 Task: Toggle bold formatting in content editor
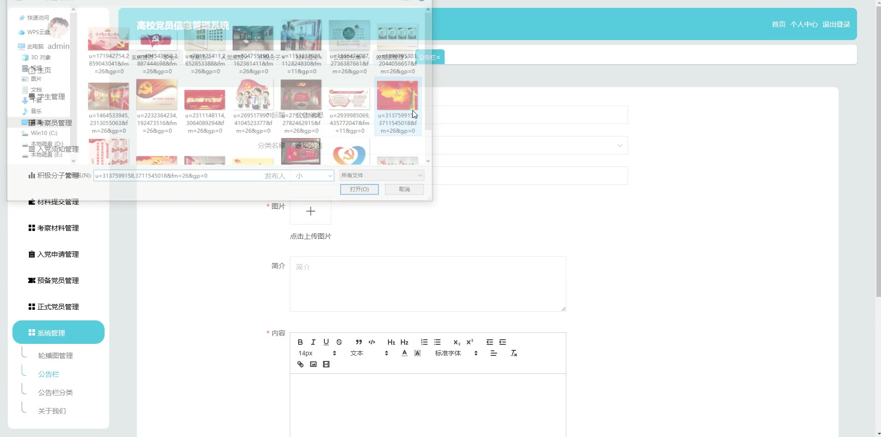300,342
